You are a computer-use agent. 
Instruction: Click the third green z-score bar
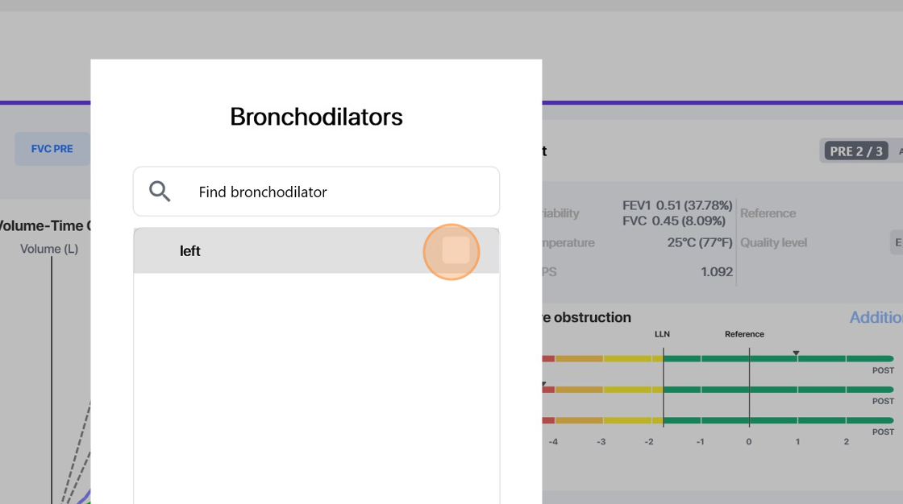pos(778,420)
